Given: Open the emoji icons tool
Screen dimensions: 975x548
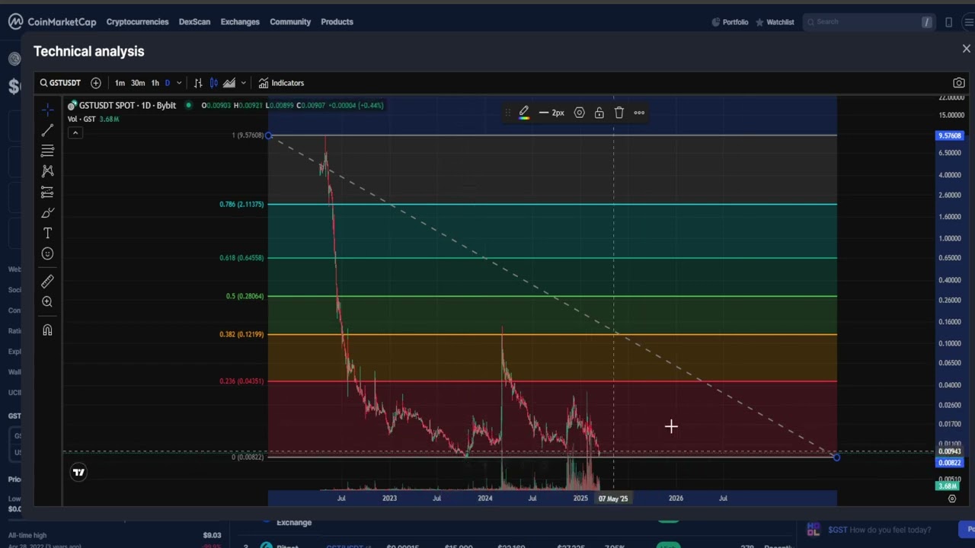Looking at the screenshot, I should pyautogui.click(x=47, y=253).
